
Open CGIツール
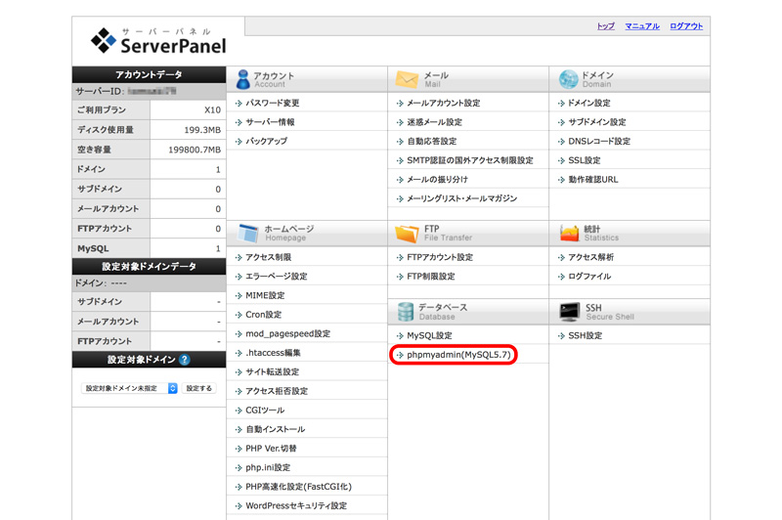click(x=265, y=411)
